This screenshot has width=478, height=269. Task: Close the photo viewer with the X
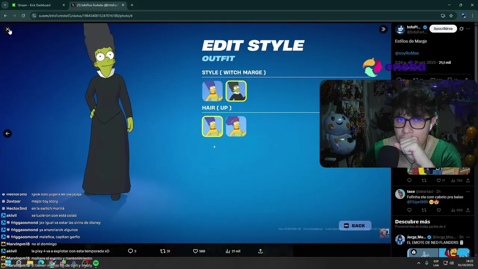pos(7,29)
